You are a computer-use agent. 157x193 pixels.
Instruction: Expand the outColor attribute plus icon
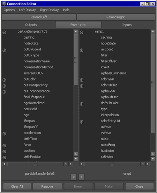click(4, 80)
